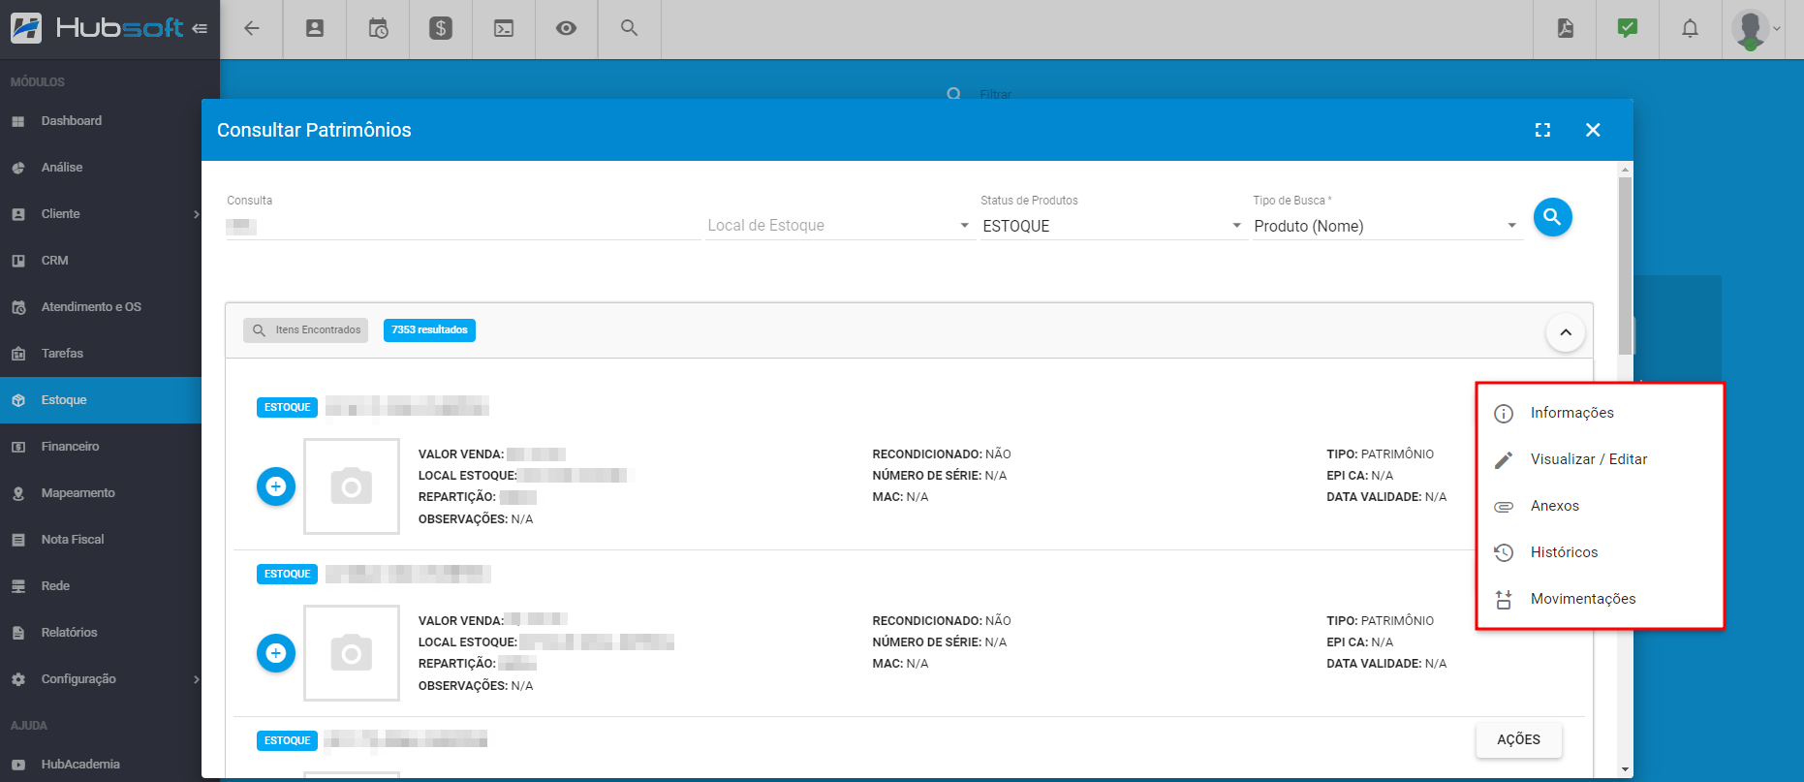Click the AÇÕES button

tap(1518, 740)
